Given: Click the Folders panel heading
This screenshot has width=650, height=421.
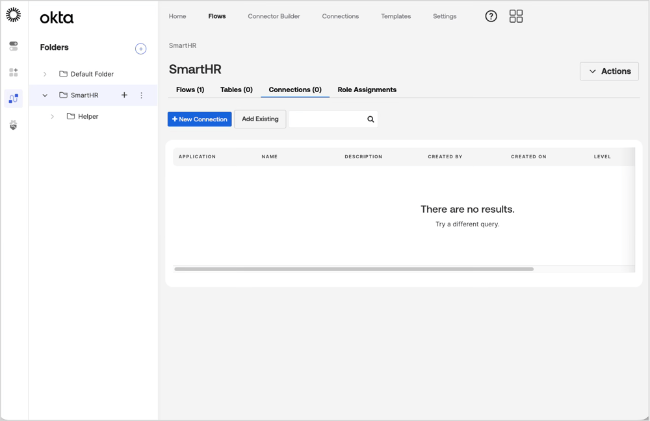Looking at the screenshot, I should 55,47.
